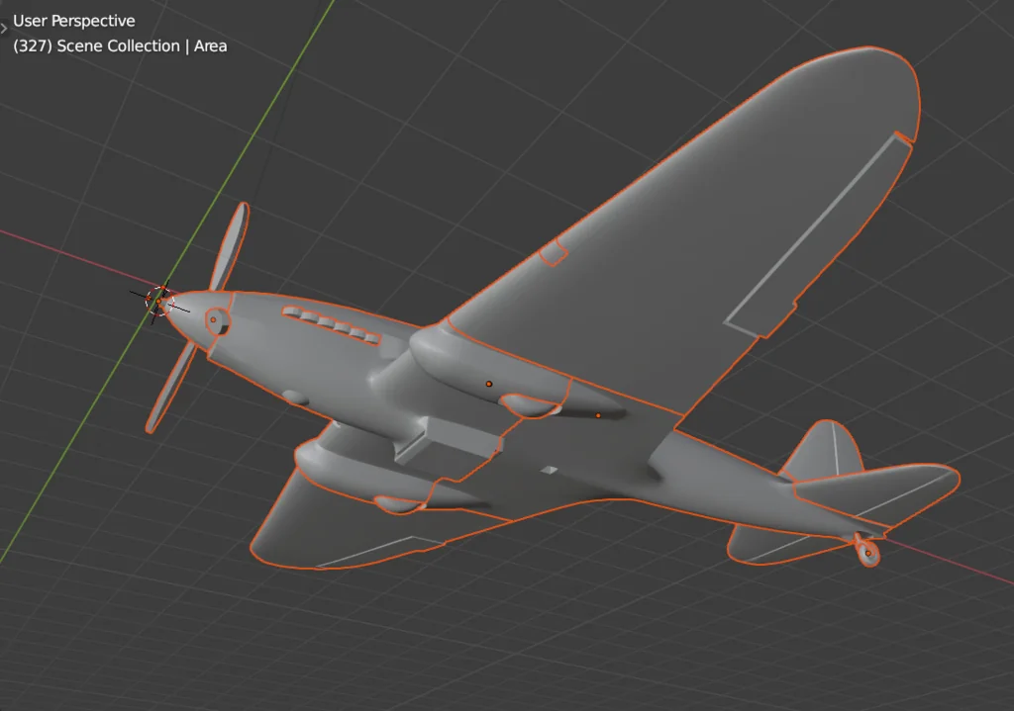Click the Scene Collection | Area text
The width and height of the screenshot is (1014, 711).
pyautogui.click(x=120, y=45)
